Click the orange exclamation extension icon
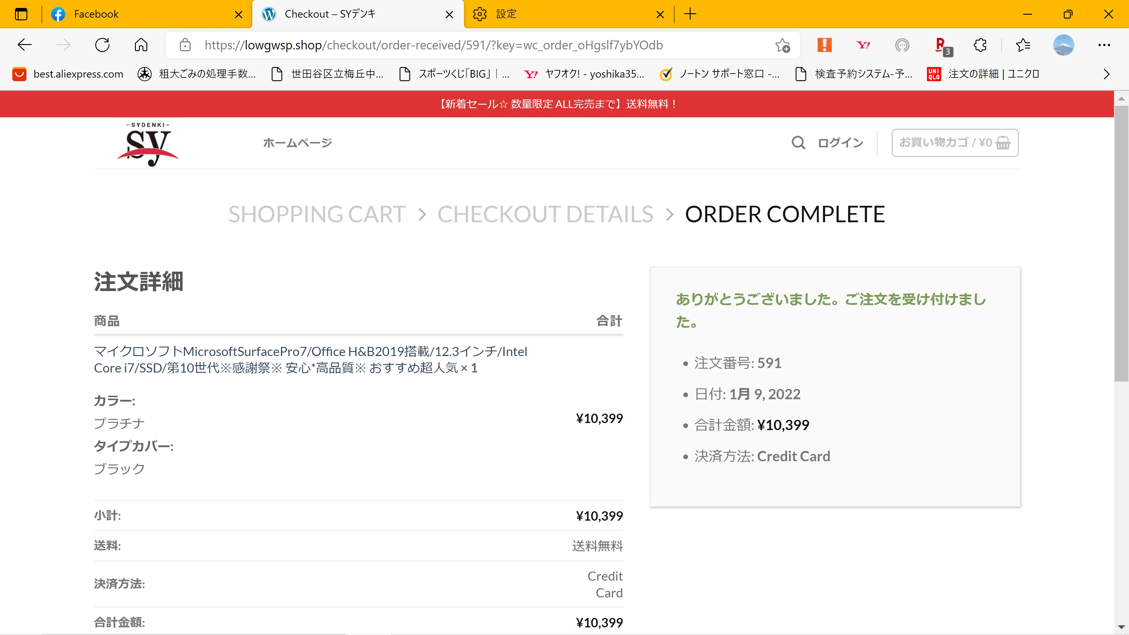This screenshot has width=1129, height=635. [824, 45]
